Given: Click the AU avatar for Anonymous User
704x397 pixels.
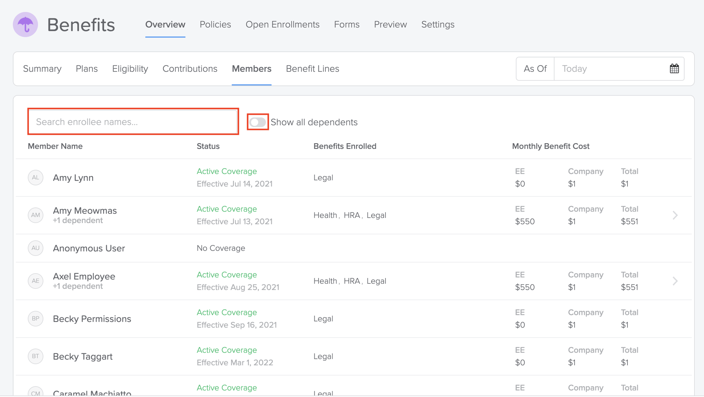Looking at the screenshot, I should (x=35, y=248).
